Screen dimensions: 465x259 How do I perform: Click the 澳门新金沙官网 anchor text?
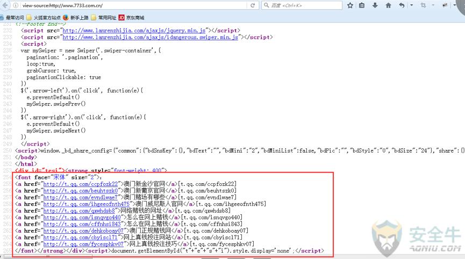145,184
